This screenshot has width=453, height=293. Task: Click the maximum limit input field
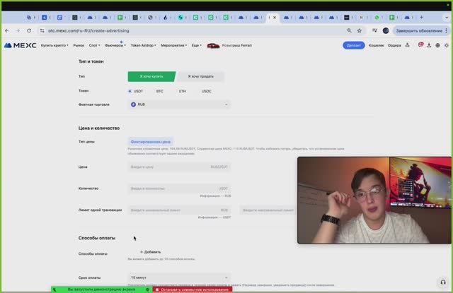pyautogui.click(x=268, y=210)
